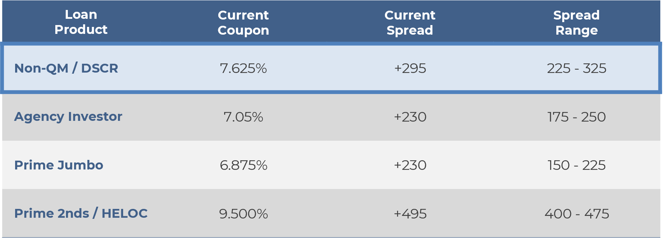Select the 225 - 325 spread range
Screen dimensions: 664x238
[577, 68]
